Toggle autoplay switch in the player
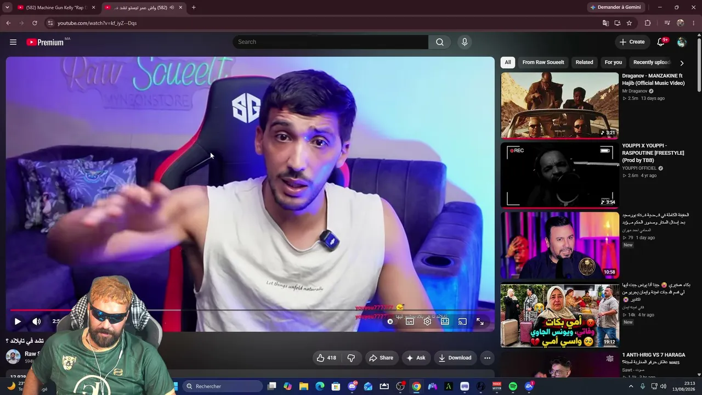The width and height of the screenshot is (702, 395). [x=390, y=321]
